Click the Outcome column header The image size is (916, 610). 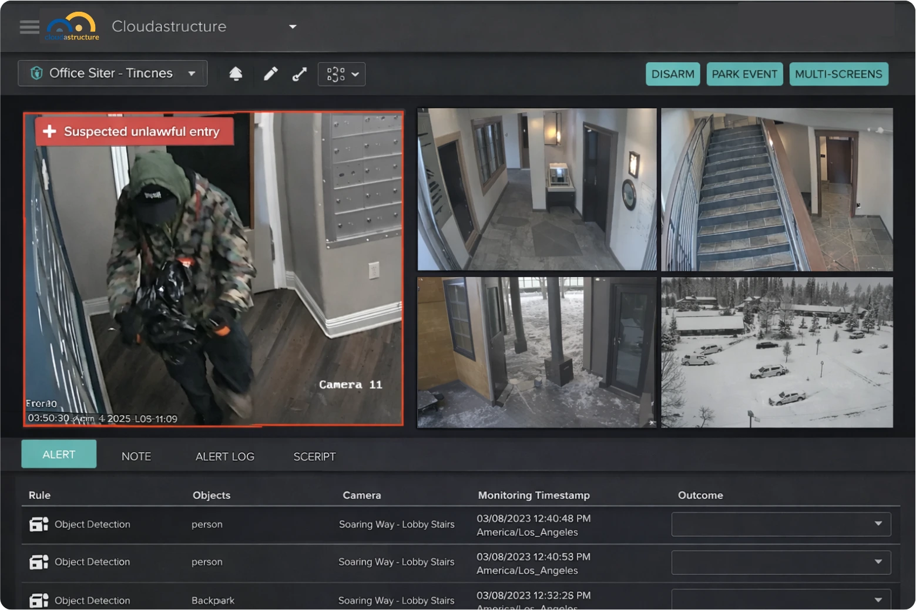(700, 495)
